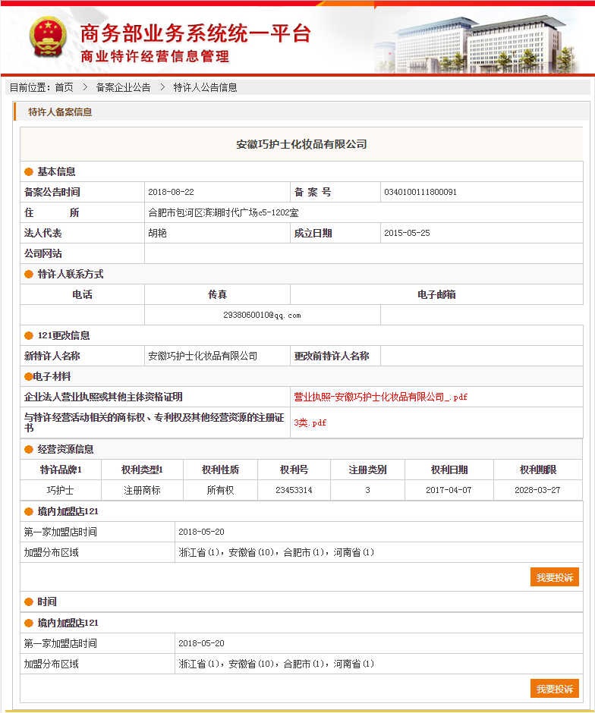Click breadcrumb arrow after 首页
595x713 pixels.
click(85, 87)
